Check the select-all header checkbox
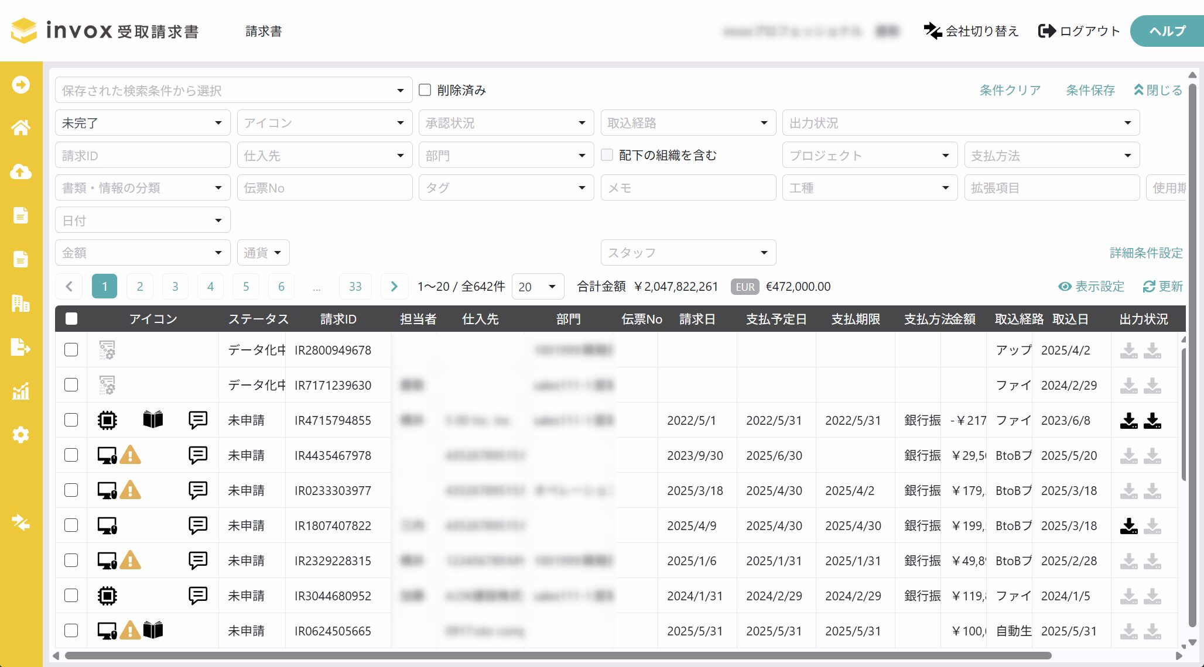 [x=71, y=318]
